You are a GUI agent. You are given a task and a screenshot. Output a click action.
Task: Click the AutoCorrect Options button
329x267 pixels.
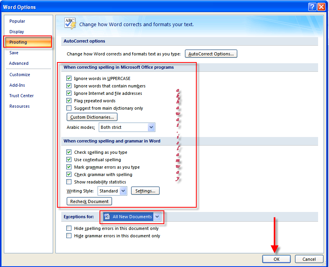click(211, 54)
